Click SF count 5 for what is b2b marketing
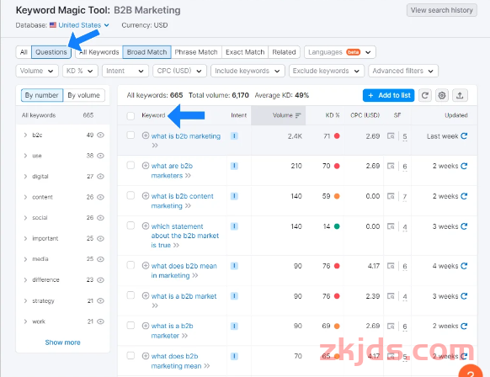 pos(405,136)
